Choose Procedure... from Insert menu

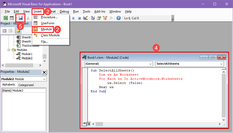click(51, 17)
